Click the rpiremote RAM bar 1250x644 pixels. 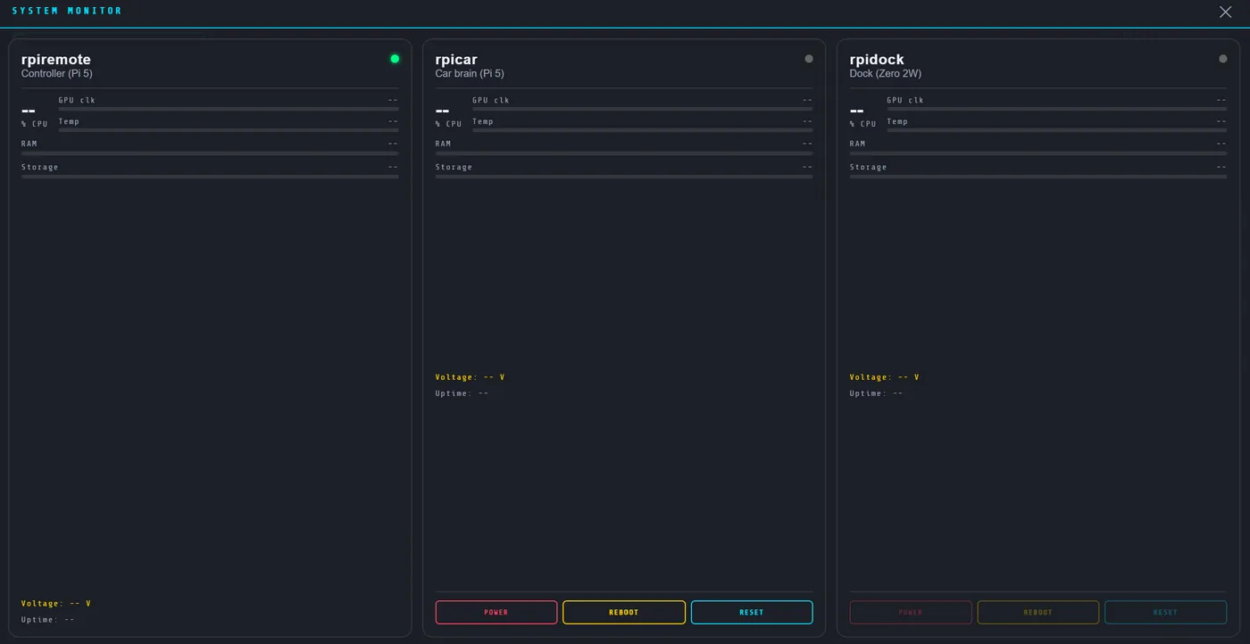tap(210, 153)
